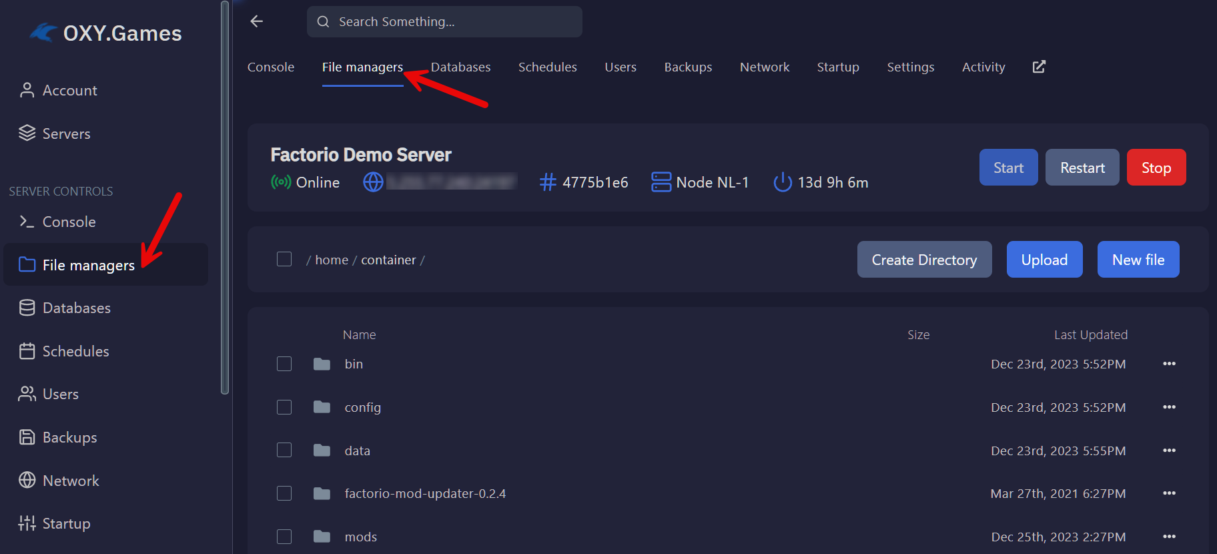Viewport: 1217px width, 554px height.
Task: Check the factorio-mod-updater-0.2.4 checkbox
Action: pos(284,493)
